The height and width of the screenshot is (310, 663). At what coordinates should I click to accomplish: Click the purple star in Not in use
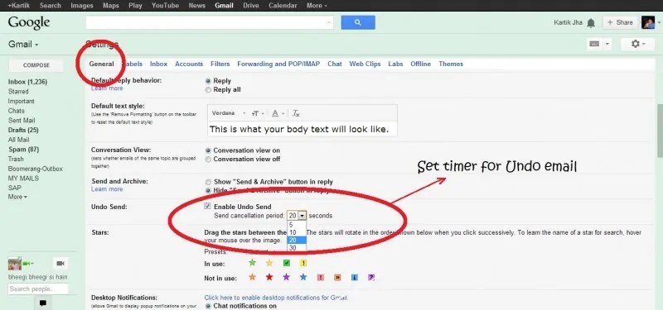click(x=286, y=277)
